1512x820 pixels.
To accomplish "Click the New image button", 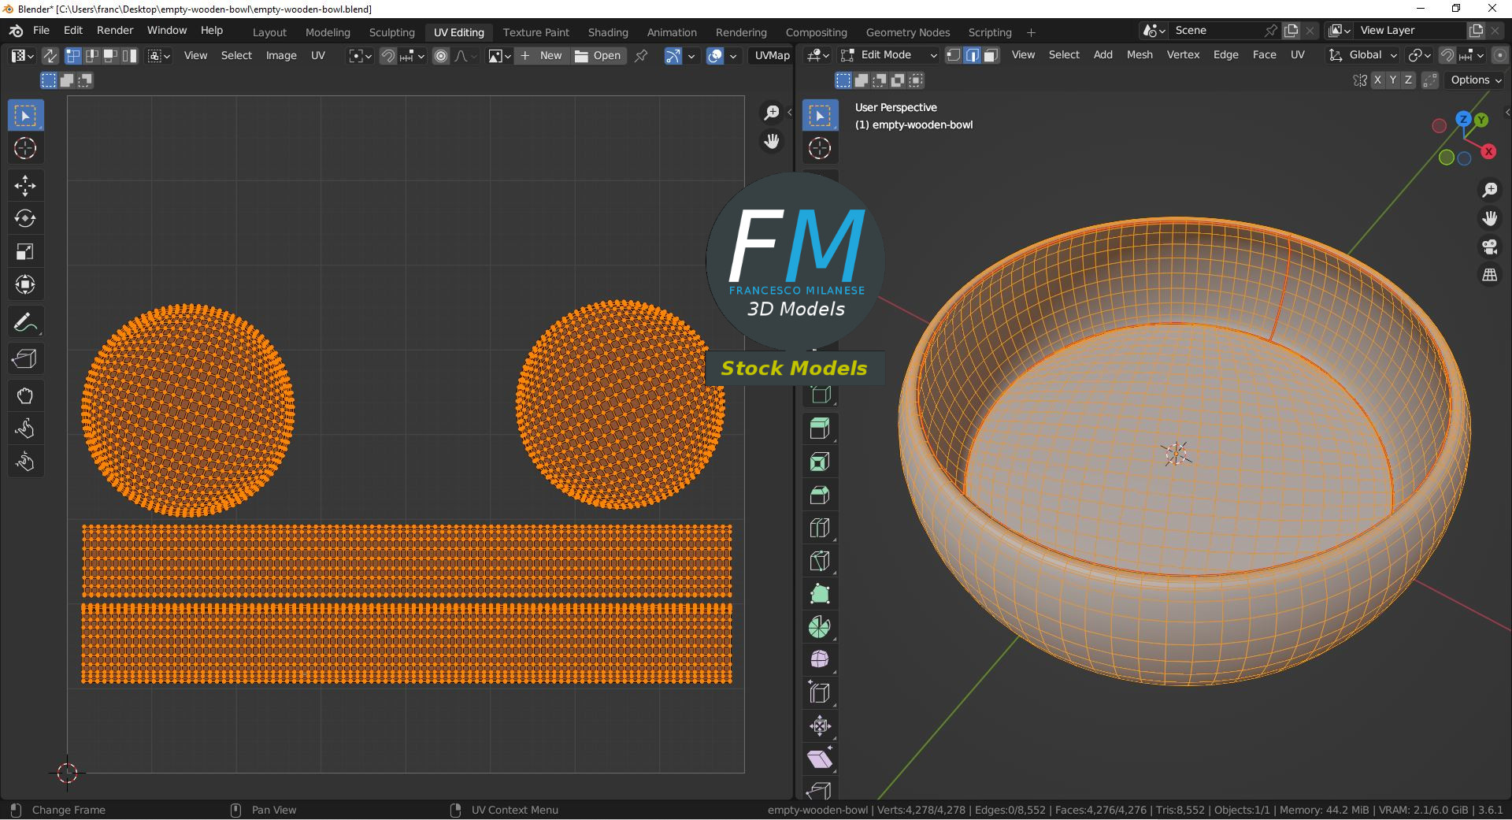I will point(542,55).
